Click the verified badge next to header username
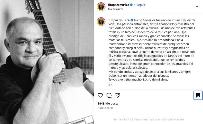Image resolution: width=203 pixels, height=124 pixels. pyautogui.click(x=131, y=5)
